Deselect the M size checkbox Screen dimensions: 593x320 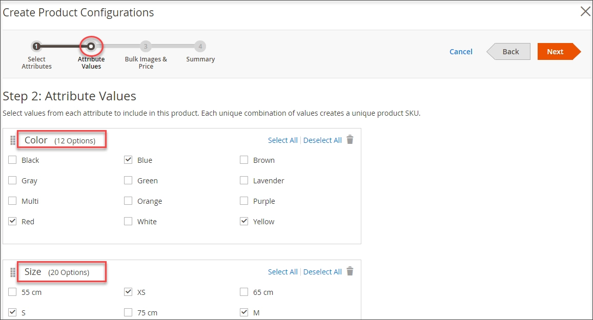click(x=244, y=312)
